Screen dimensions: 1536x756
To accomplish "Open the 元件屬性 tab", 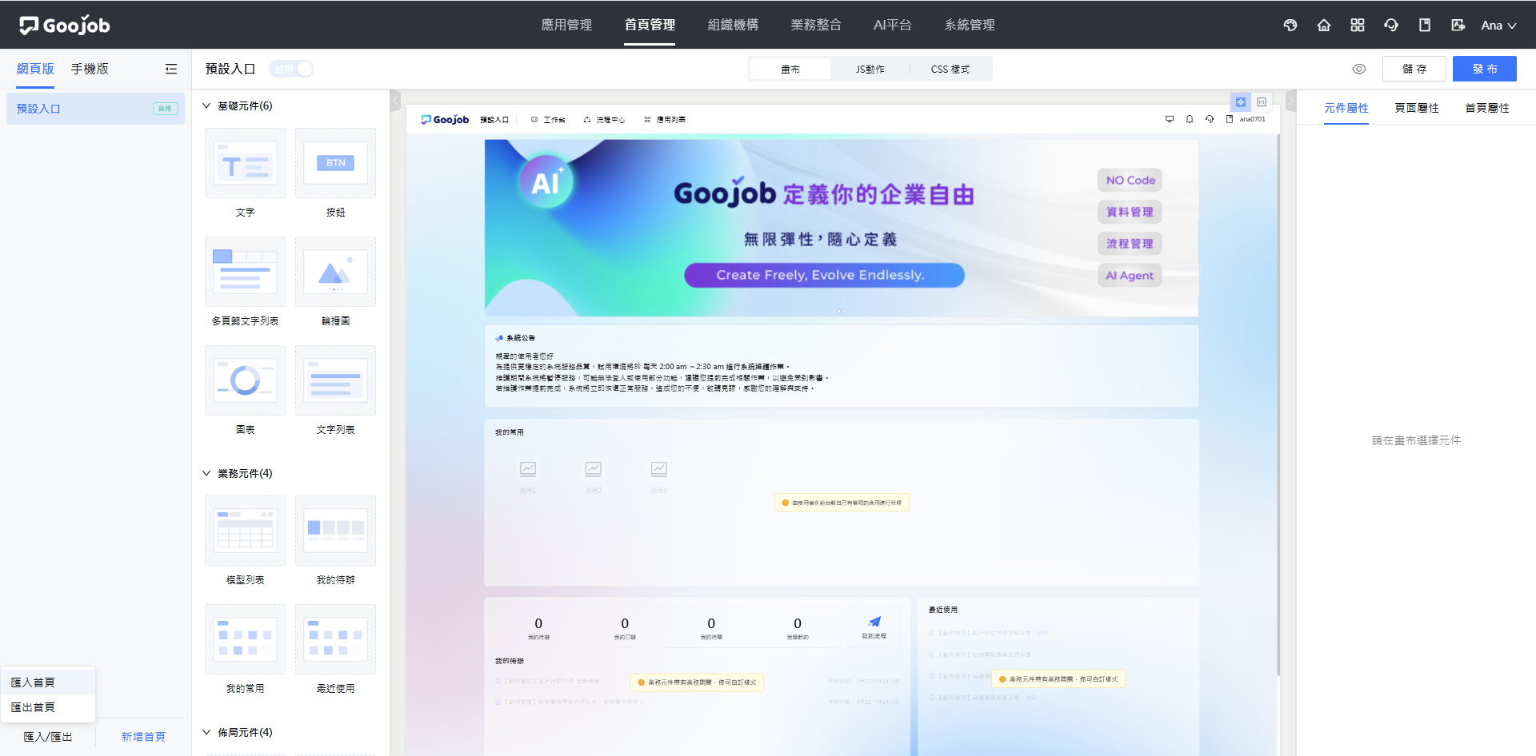I will (1346, 108).
